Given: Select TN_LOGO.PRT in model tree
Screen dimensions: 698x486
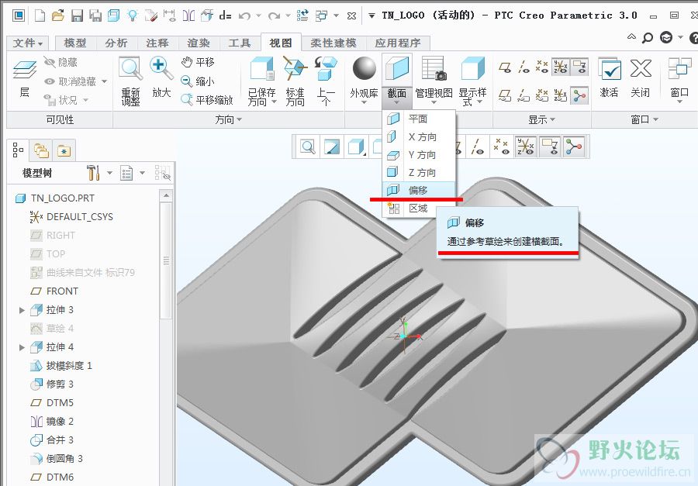Looking at the screenshot, I should 55,198.
